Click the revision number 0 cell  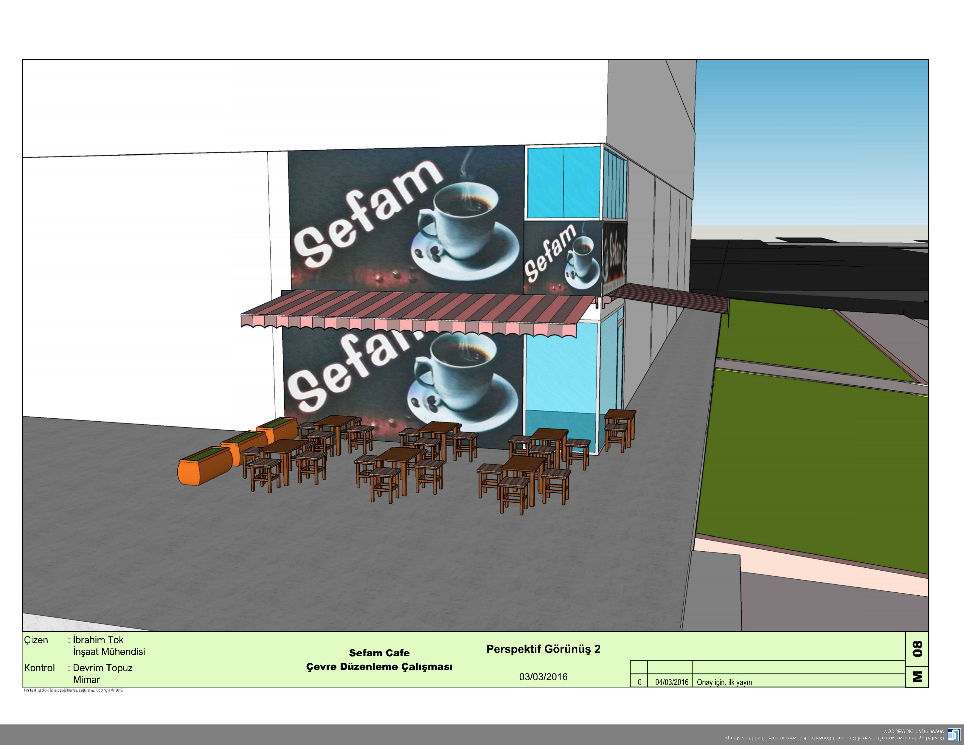pos(639,682)
